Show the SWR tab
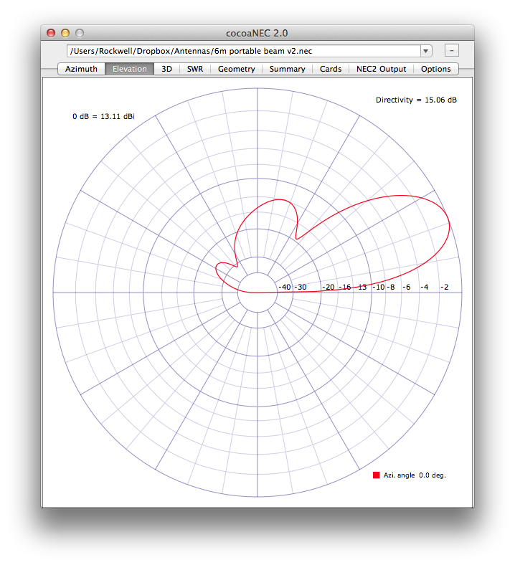The width and height of the screenshot is (515, 565). coord(194,69)
